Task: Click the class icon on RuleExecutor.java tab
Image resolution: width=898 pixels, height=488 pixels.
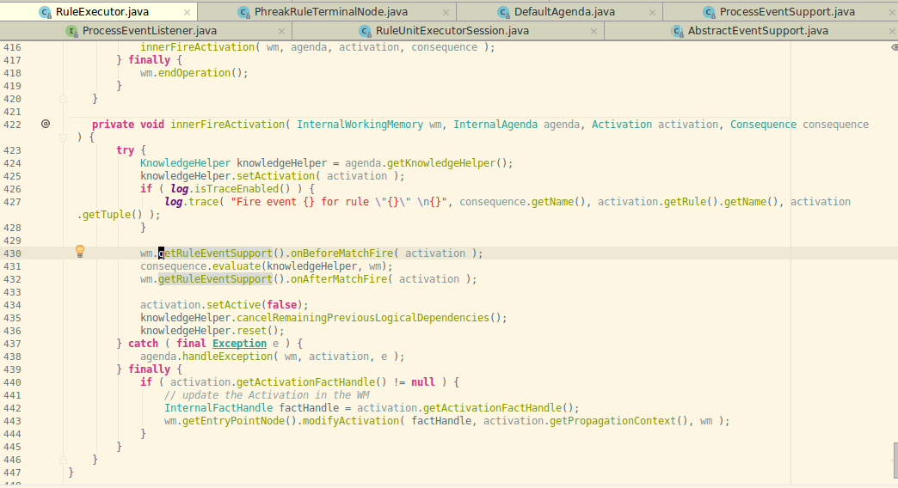Action: [43, 12]
